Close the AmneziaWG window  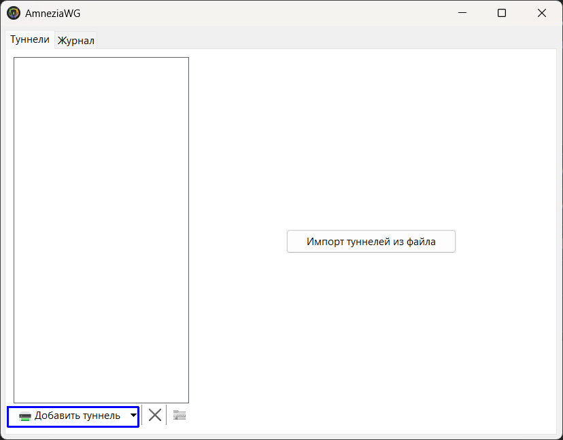pyautogui.click(x=541, y=14)
